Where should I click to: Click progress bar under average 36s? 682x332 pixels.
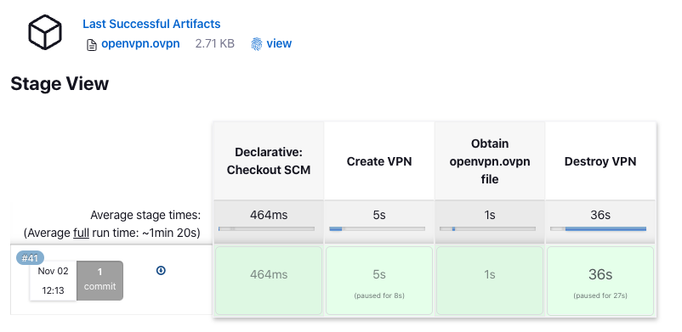(x=598, y=228)
